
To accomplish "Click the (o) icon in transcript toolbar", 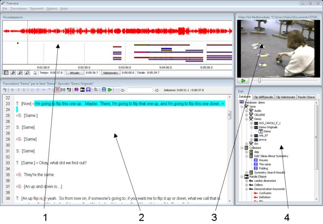I will [x=63, y=90].
